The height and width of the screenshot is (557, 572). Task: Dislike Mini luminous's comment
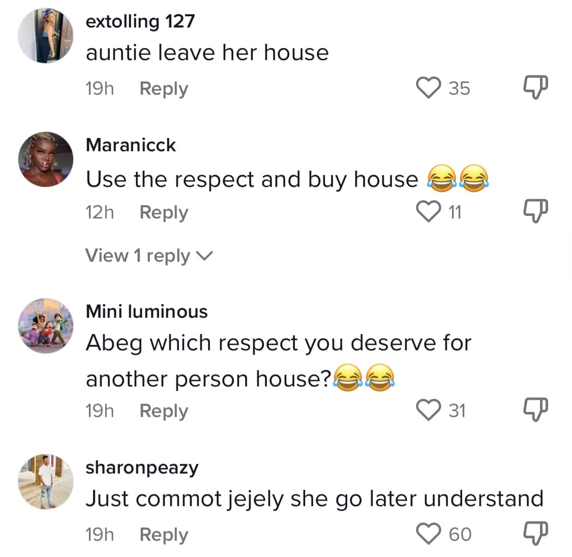click(x=535, y=410)
